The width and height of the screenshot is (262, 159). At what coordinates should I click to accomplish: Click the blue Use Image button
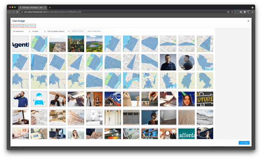[x=244, y=143]
